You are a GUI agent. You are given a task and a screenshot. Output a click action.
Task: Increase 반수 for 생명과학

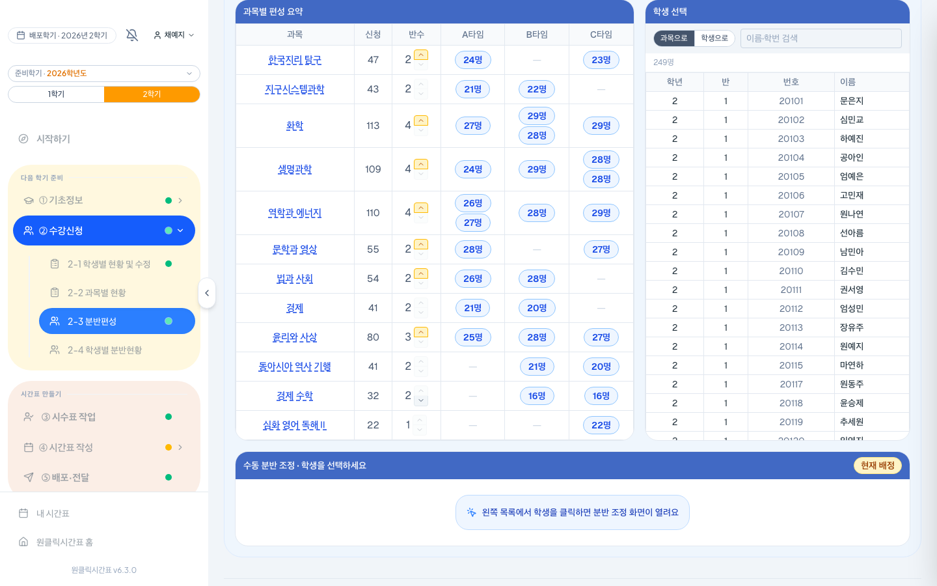[x=421, y=164]
